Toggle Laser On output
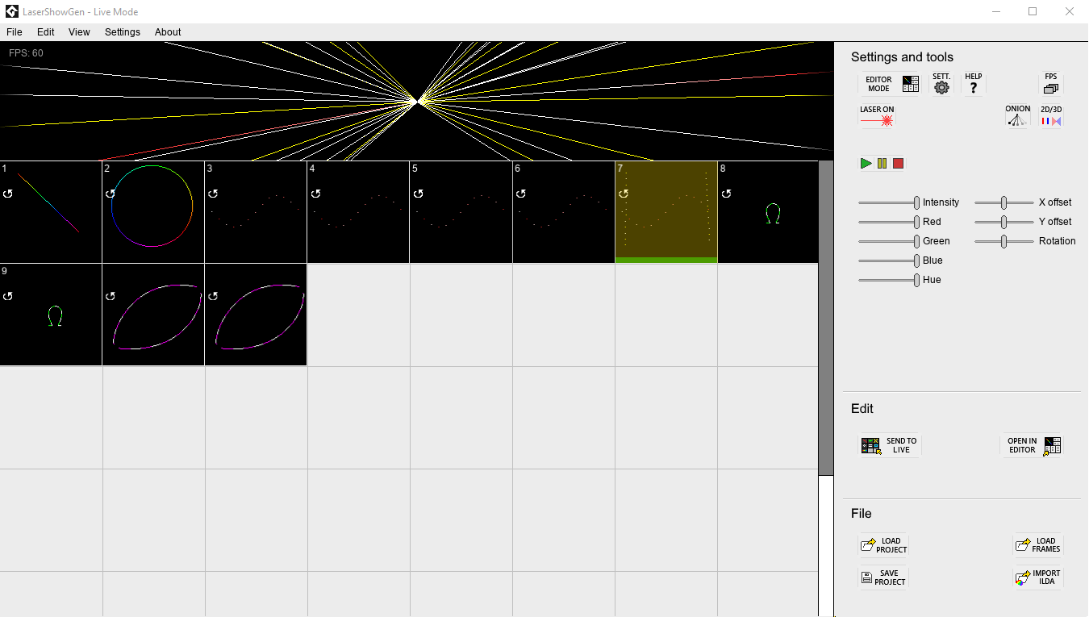The height and width of the screenshot is (617, 1089). point(877,117)
